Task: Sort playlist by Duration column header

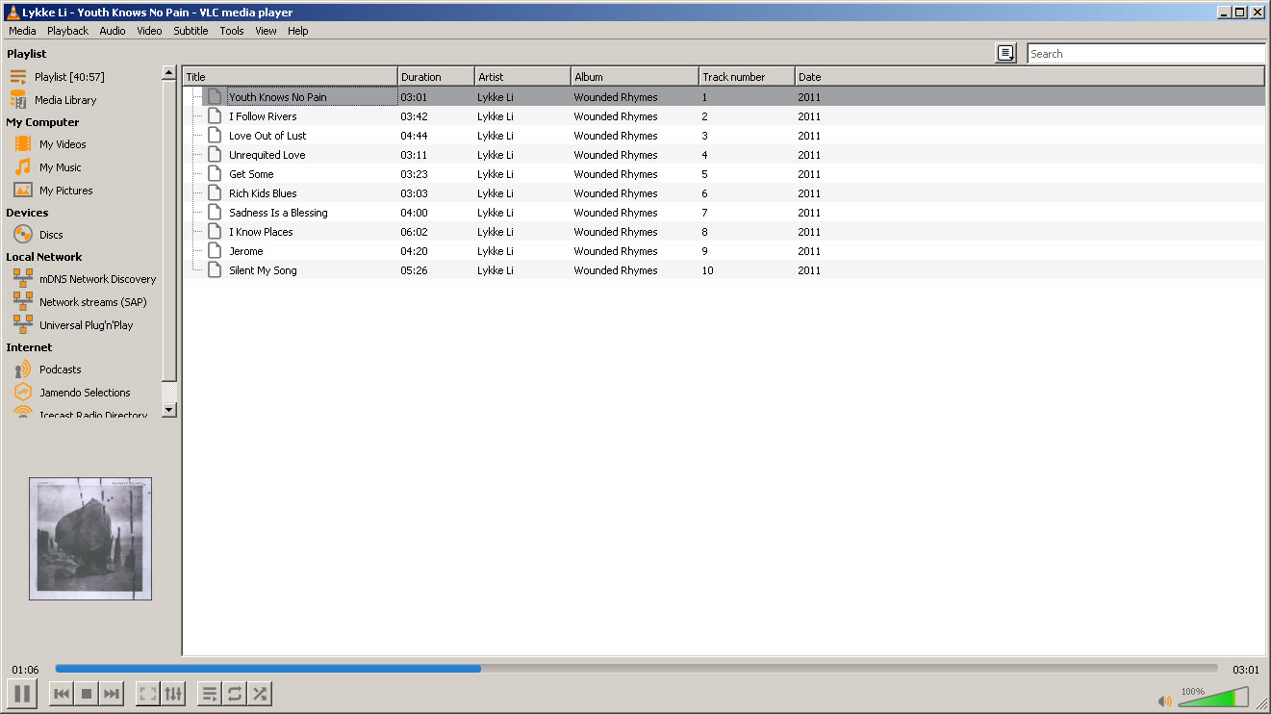Action: 436,77
